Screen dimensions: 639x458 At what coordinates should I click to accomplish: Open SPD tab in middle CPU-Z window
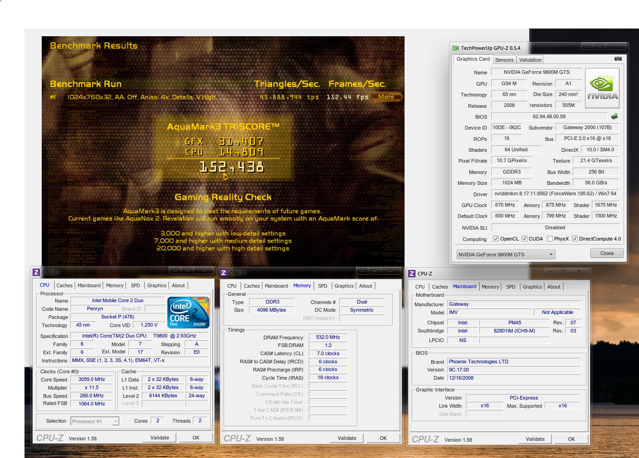click(x=322, y=286)
